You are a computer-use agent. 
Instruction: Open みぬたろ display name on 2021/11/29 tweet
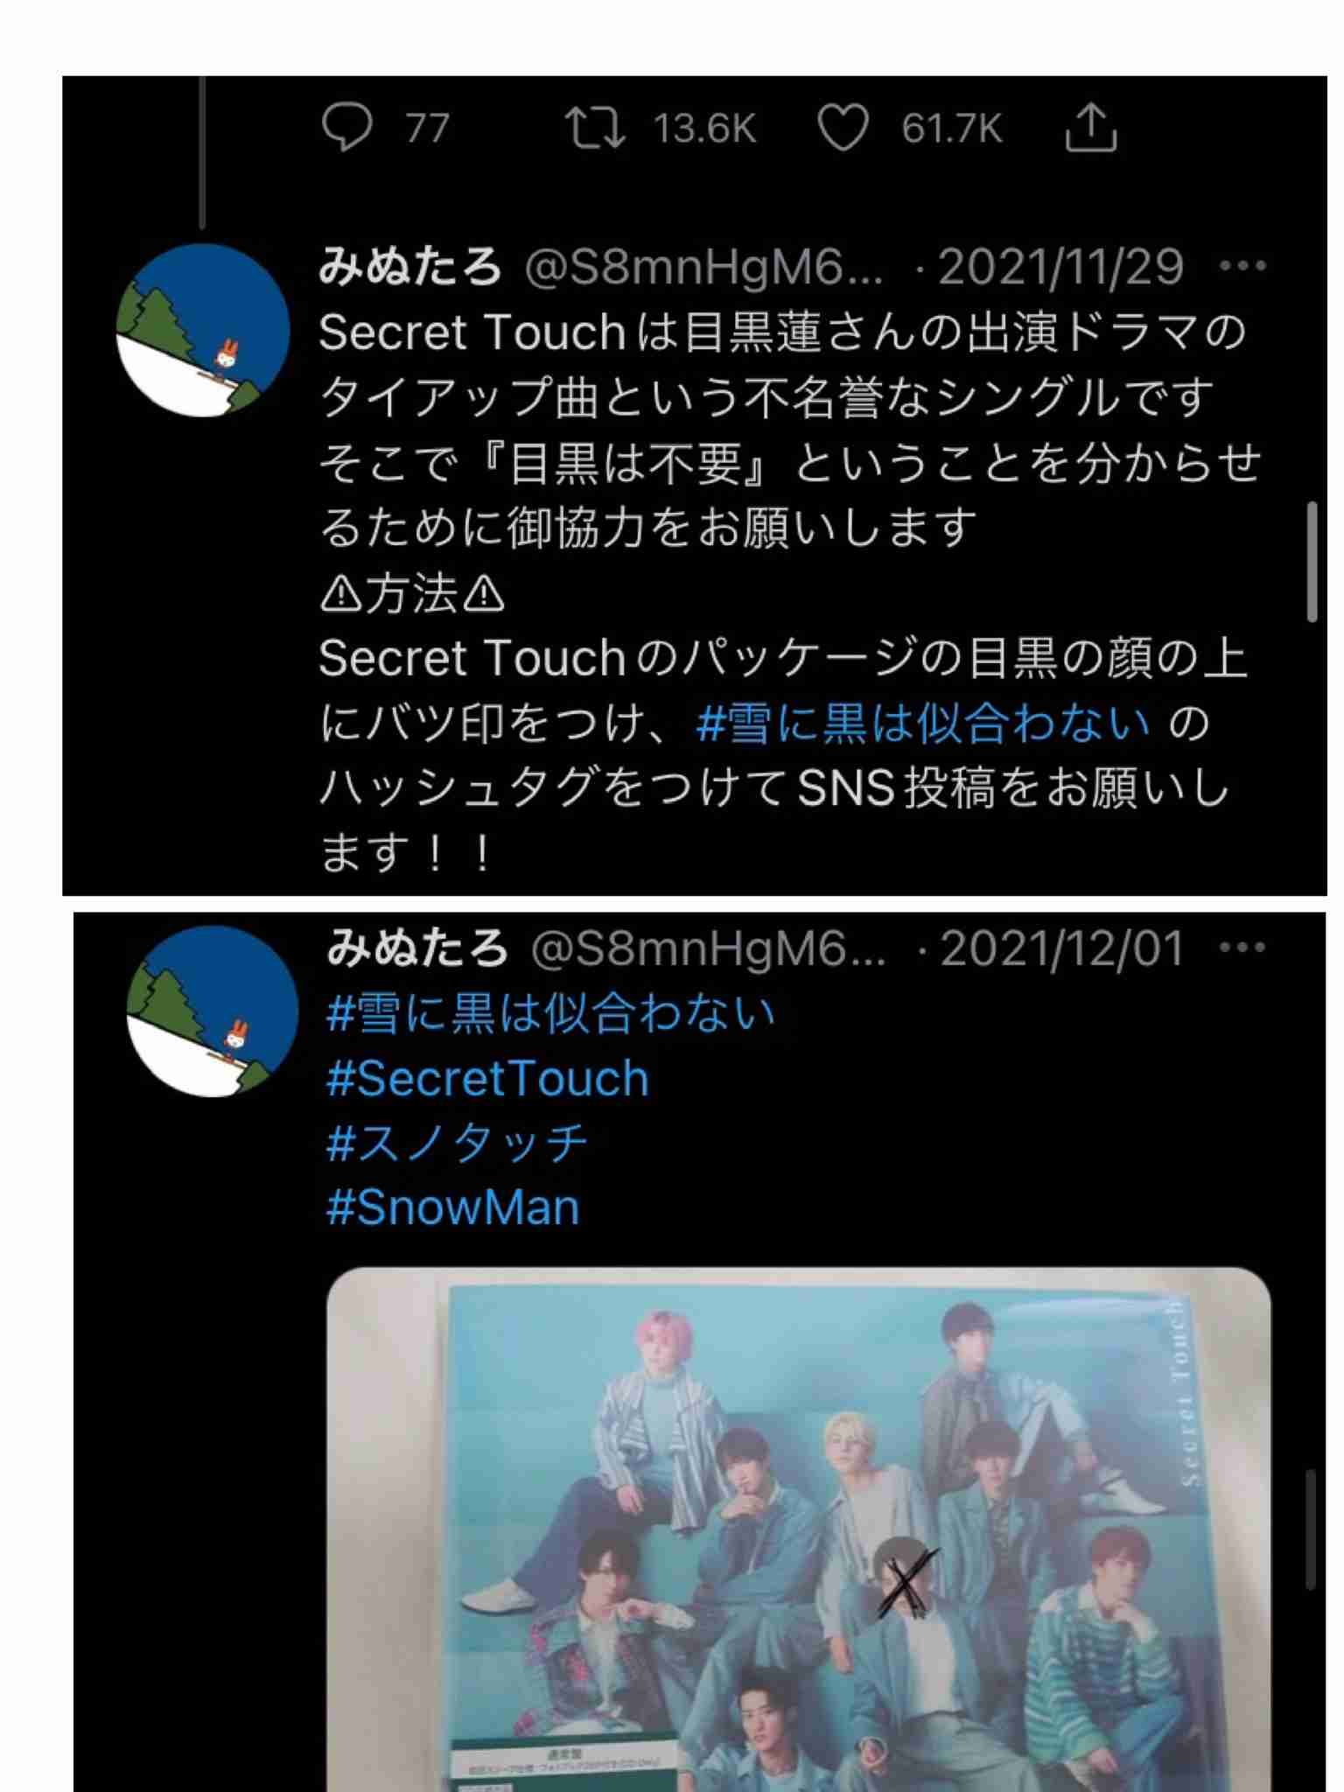[409, 266]
